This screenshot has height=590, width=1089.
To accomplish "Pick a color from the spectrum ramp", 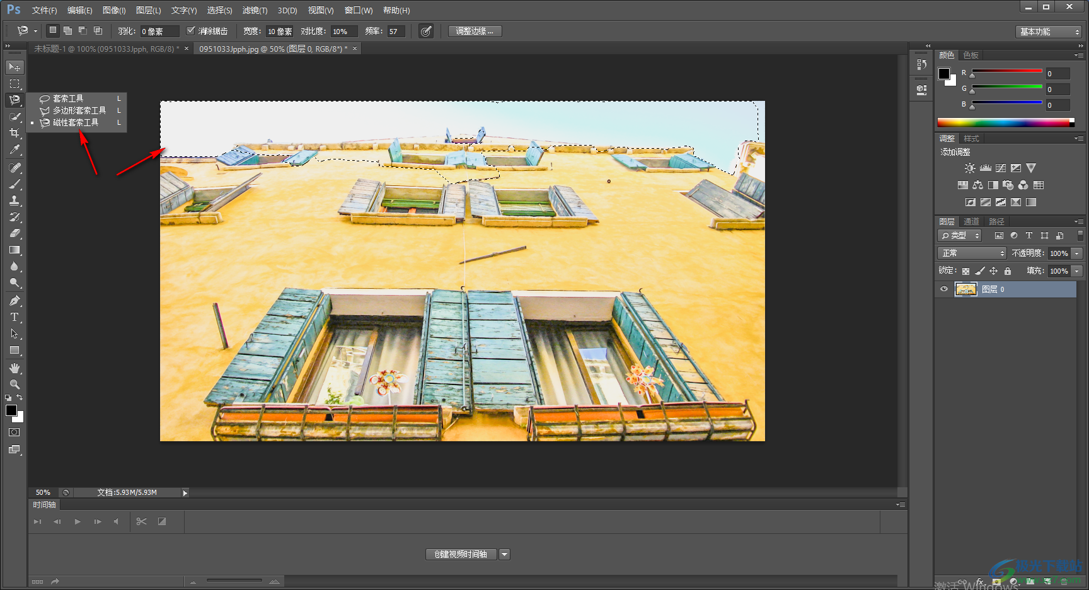I will 1006,122.
